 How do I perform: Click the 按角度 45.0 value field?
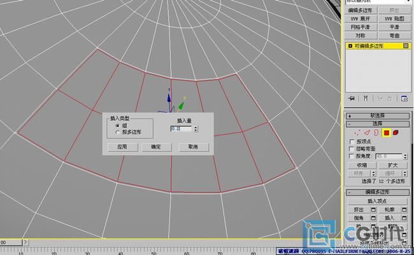[x=389, y=156]
